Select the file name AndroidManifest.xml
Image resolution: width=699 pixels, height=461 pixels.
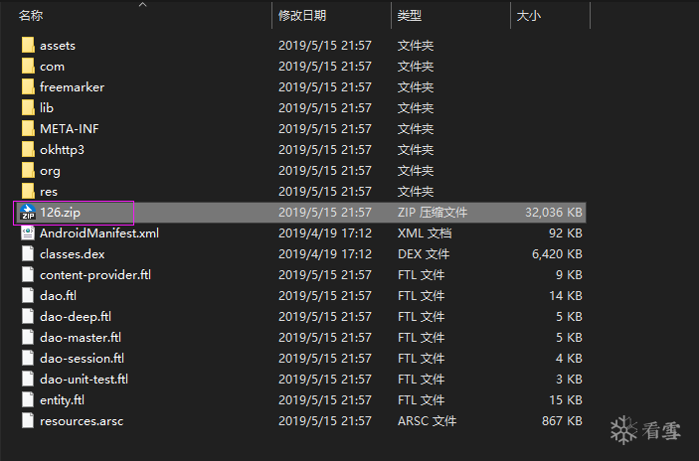(x=99, y=233)
